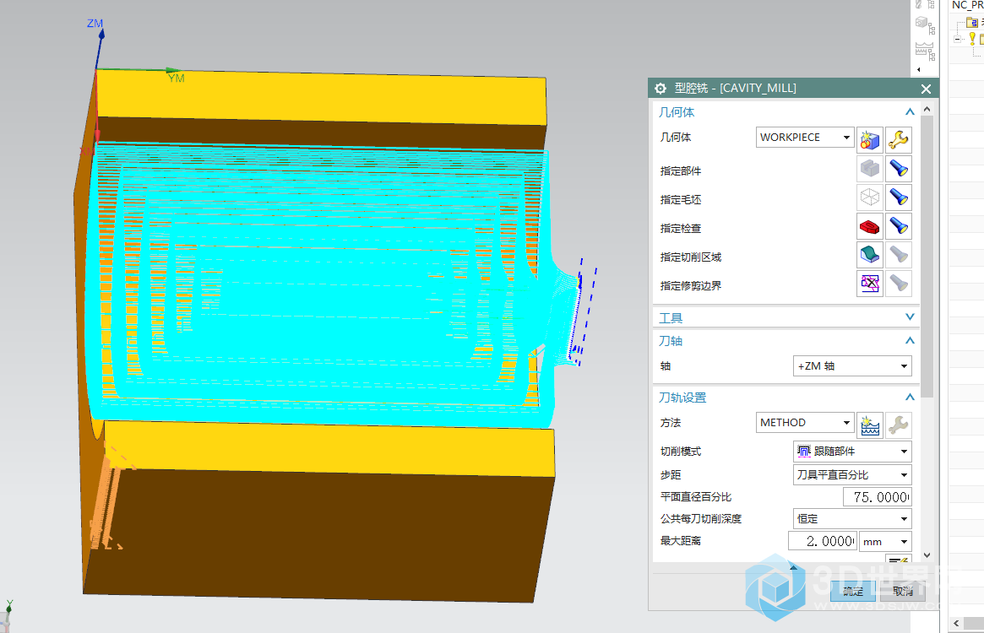
Task: Display the 指定毛坯 geometry with the flashlight
Action: tap(899, 197)
